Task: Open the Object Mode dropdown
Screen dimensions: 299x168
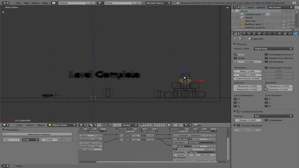Action: click(62, 125)
